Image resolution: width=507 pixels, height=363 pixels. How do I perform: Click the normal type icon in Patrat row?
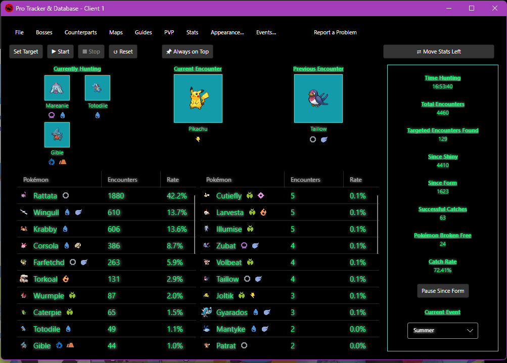point(244,345)
